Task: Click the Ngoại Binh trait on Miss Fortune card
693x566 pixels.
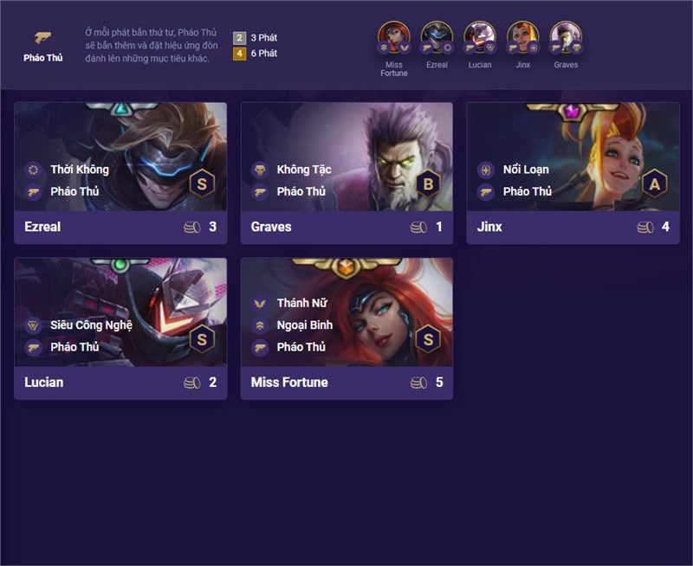Action: pos(292,325)
